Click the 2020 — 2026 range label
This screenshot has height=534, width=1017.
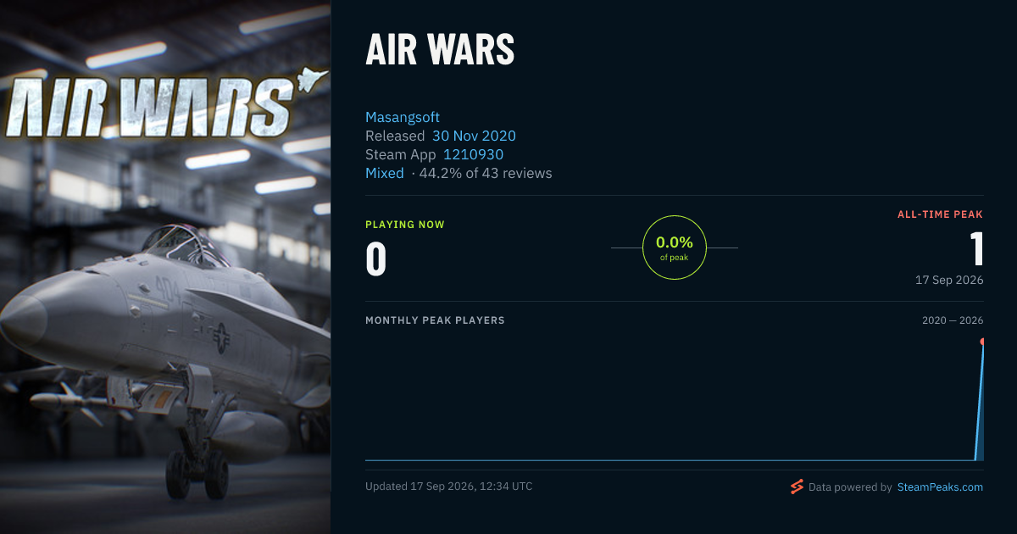tap(953, 320)
